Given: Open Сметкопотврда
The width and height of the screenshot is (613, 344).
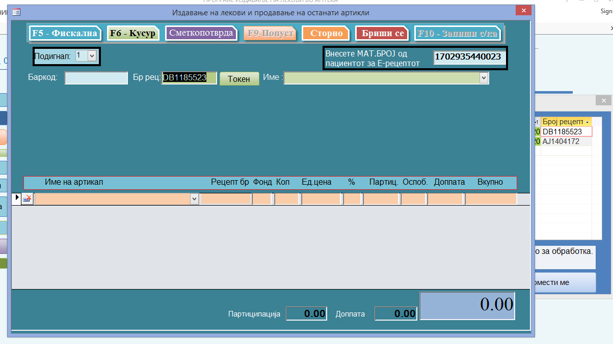Looking at the screenshot, I should 201,33.
